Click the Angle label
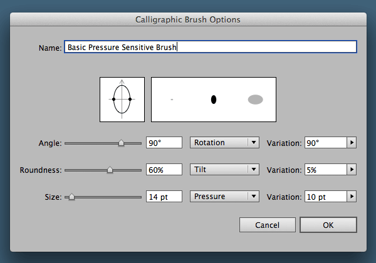Viewport: 376px width, 263px height. click(50, 143)
